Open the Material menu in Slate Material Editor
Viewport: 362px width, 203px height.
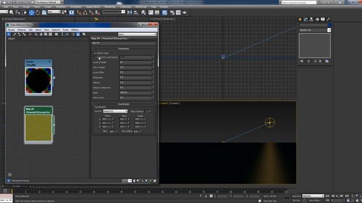click(21, 30)
